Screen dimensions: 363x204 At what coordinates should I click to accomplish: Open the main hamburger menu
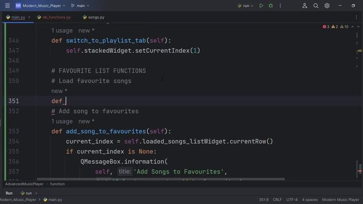(x=7, y=6)
